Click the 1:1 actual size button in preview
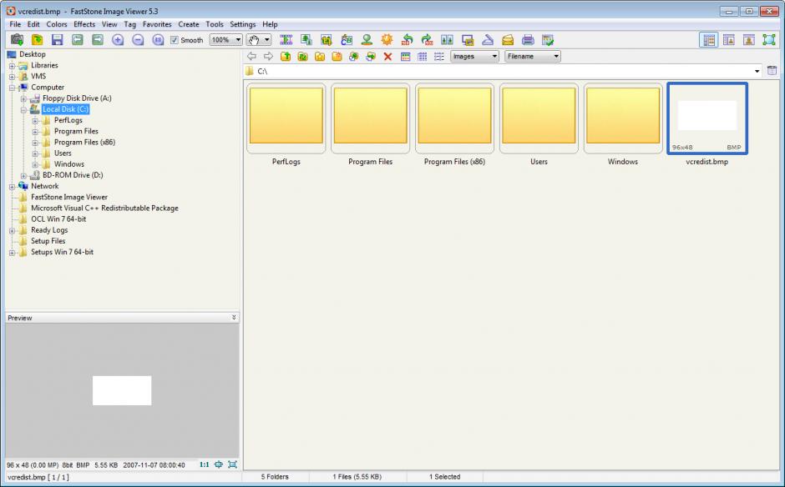This screenshot has height=487, width=785. [205, 464]
